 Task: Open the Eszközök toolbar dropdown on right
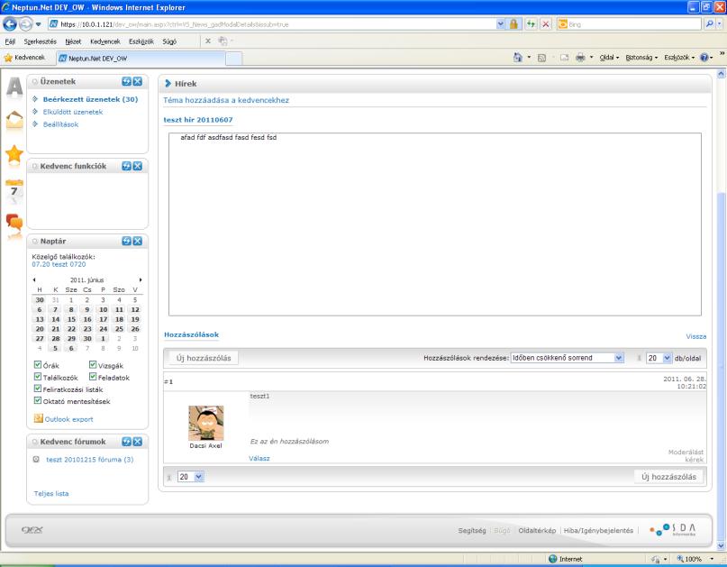[x=679, y=57]
